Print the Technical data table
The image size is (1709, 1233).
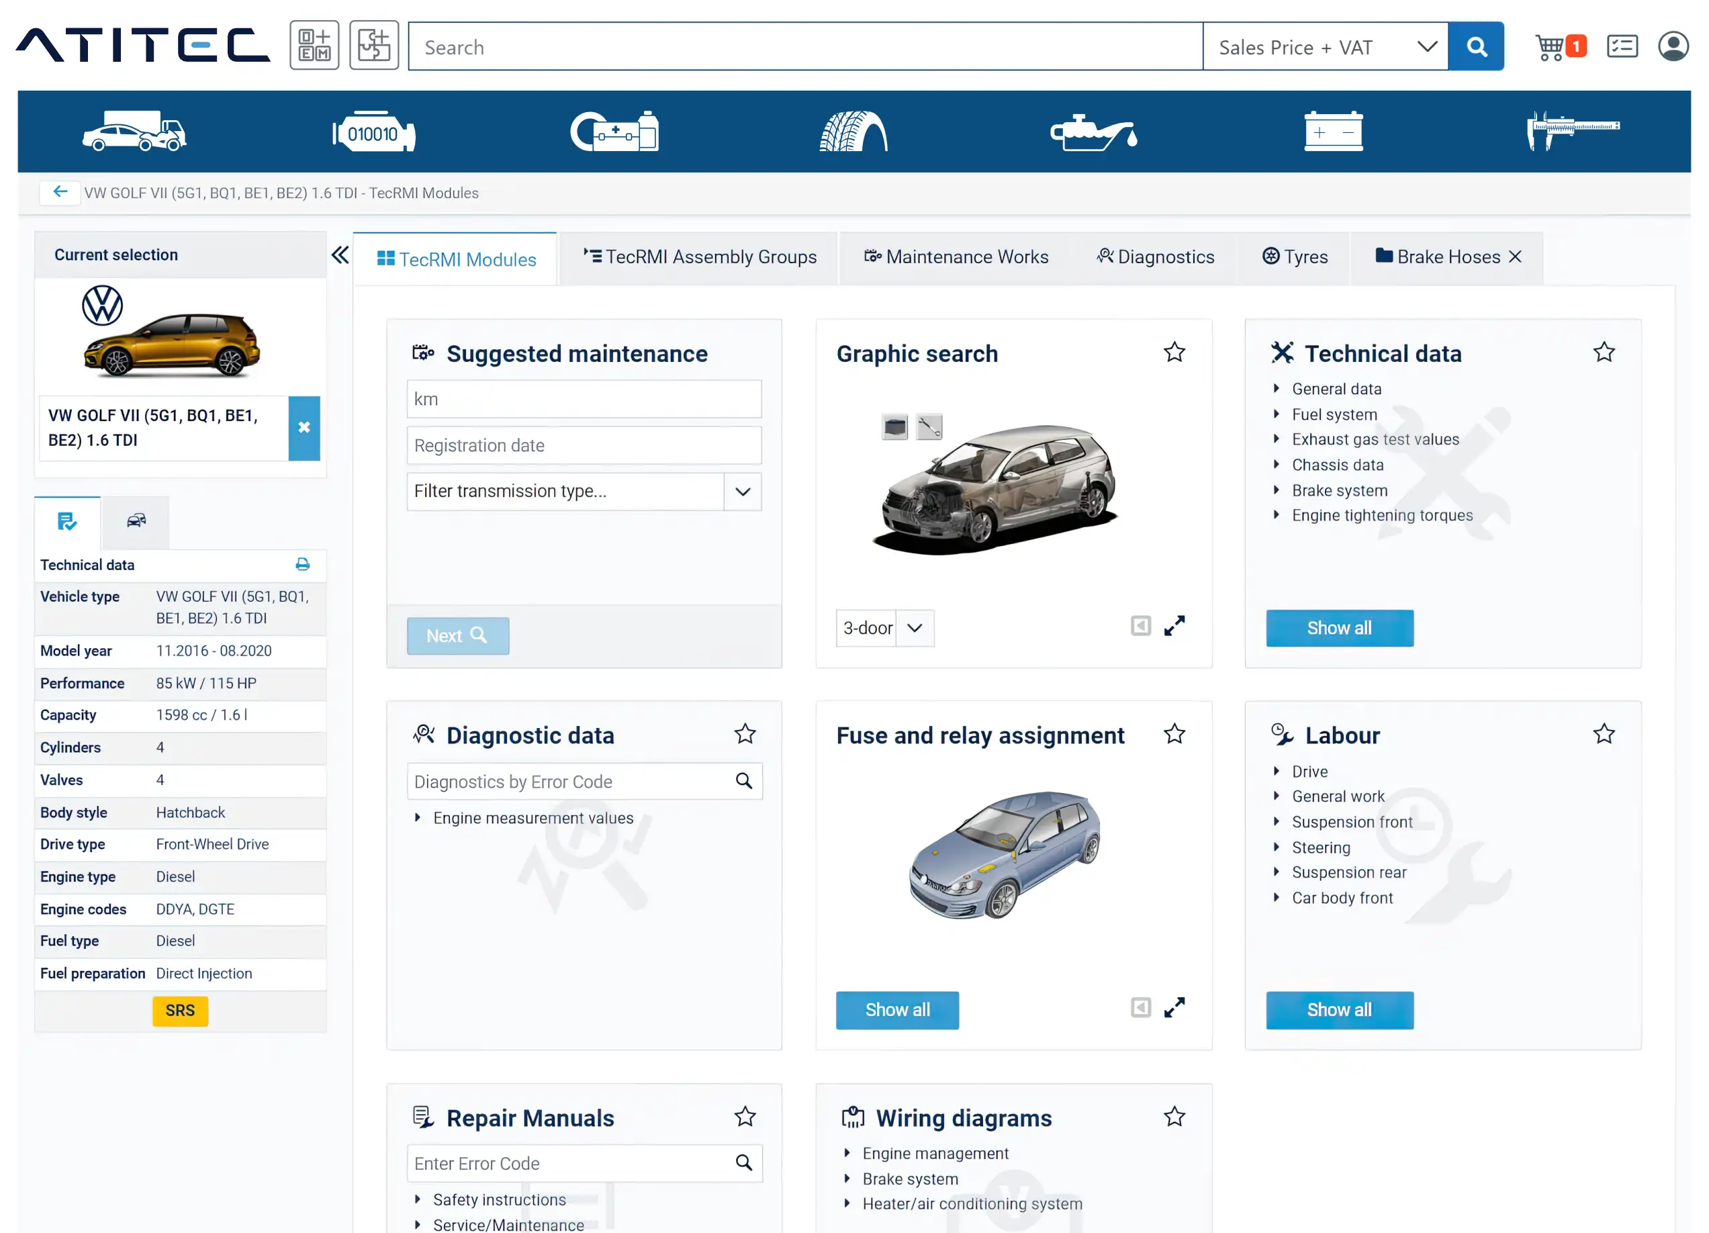tap(303, 565)
